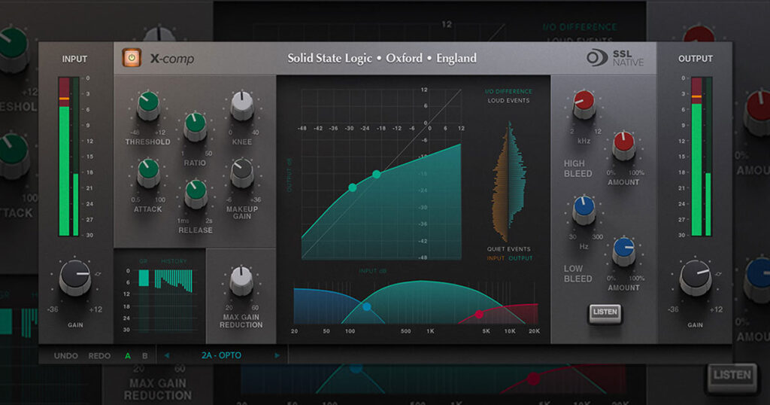
Task: Click the output gain phase-invert icon
Action: [x=718, y=274]
